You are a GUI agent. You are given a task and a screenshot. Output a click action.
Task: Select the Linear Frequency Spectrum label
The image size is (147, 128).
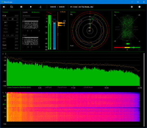tap(19, 87)
